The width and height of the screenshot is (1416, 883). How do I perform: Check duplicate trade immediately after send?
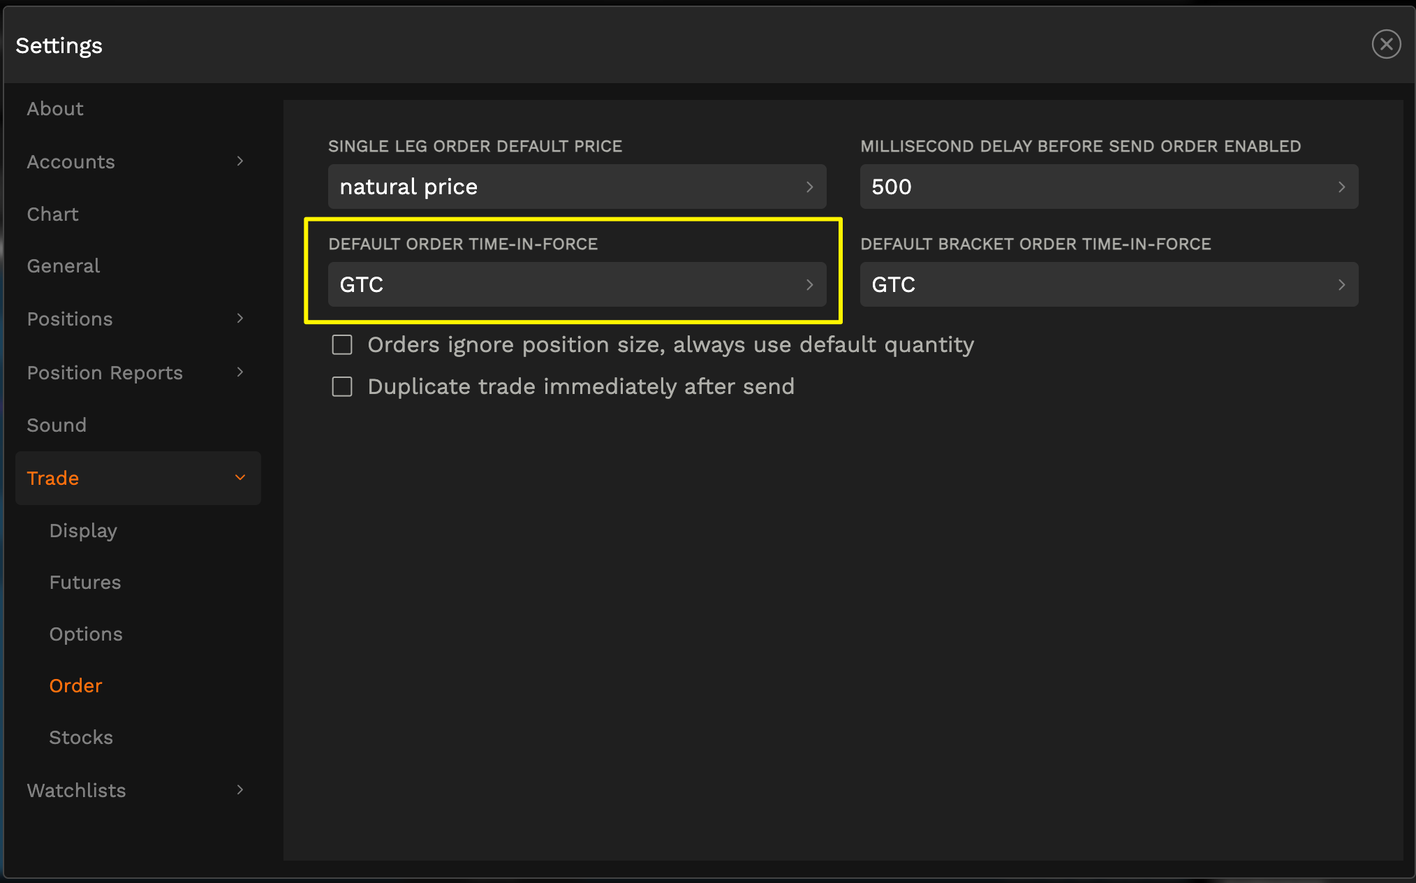pos(342,386)
